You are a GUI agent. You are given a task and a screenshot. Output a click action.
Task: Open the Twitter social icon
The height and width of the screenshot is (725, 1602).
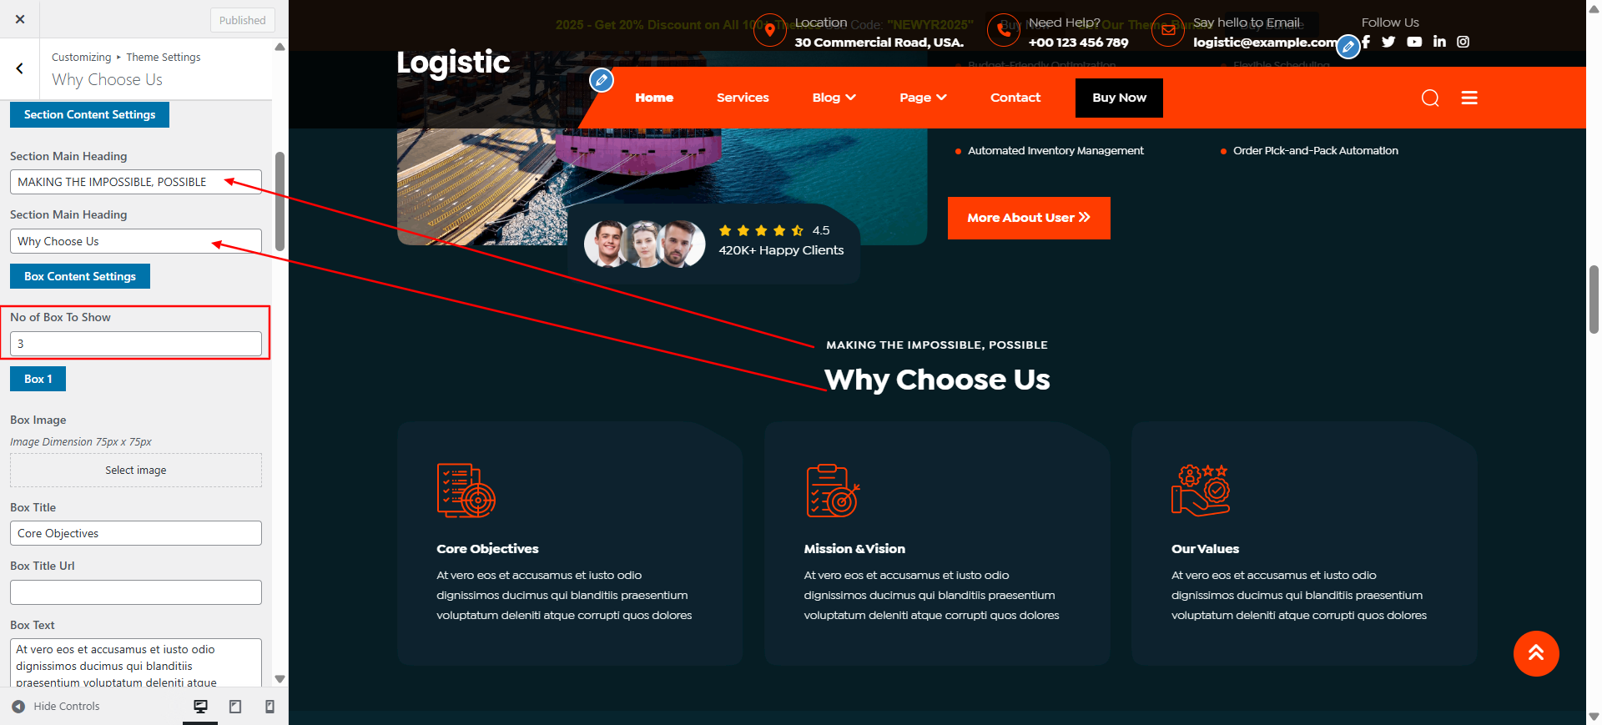coord(1388,42)
